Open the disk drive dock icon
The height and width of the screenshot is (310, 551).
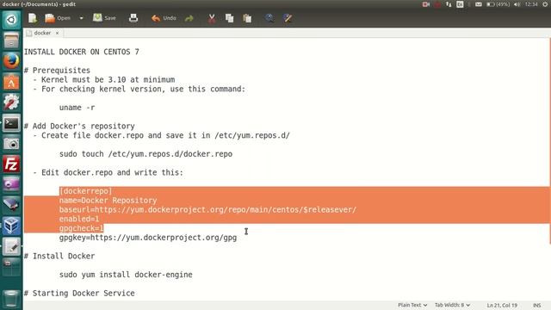[11, 205]
